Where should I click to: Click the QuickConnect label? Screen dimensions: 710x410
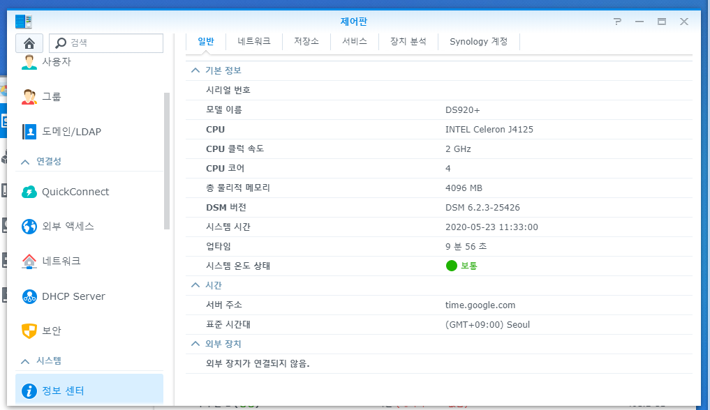(x=75, y=192)
